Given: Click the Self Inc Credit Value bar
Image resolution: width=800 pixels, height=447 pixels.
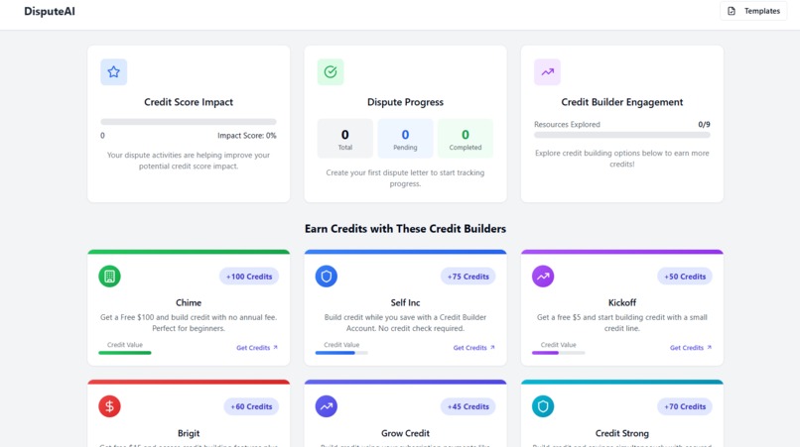Looking at the screenshot, I should (341, 353).
